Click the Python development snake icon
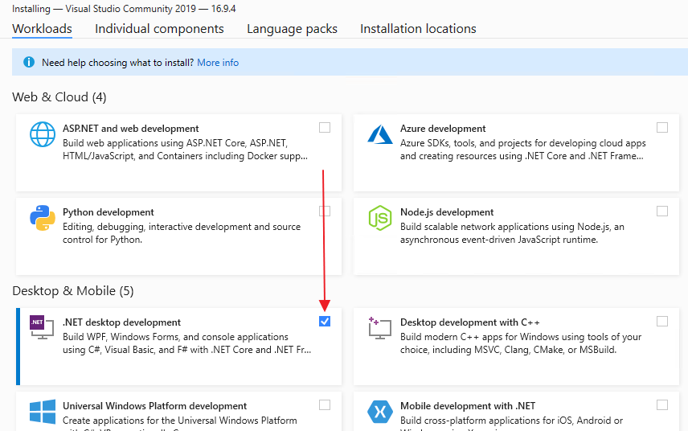This screenshot has width=688, height=431. pyautogui.click(x=43, y=218)
